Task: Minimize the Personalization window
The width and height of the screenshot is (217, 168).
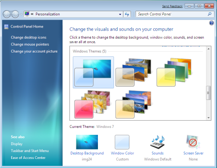Action: [x=189, y=6]
